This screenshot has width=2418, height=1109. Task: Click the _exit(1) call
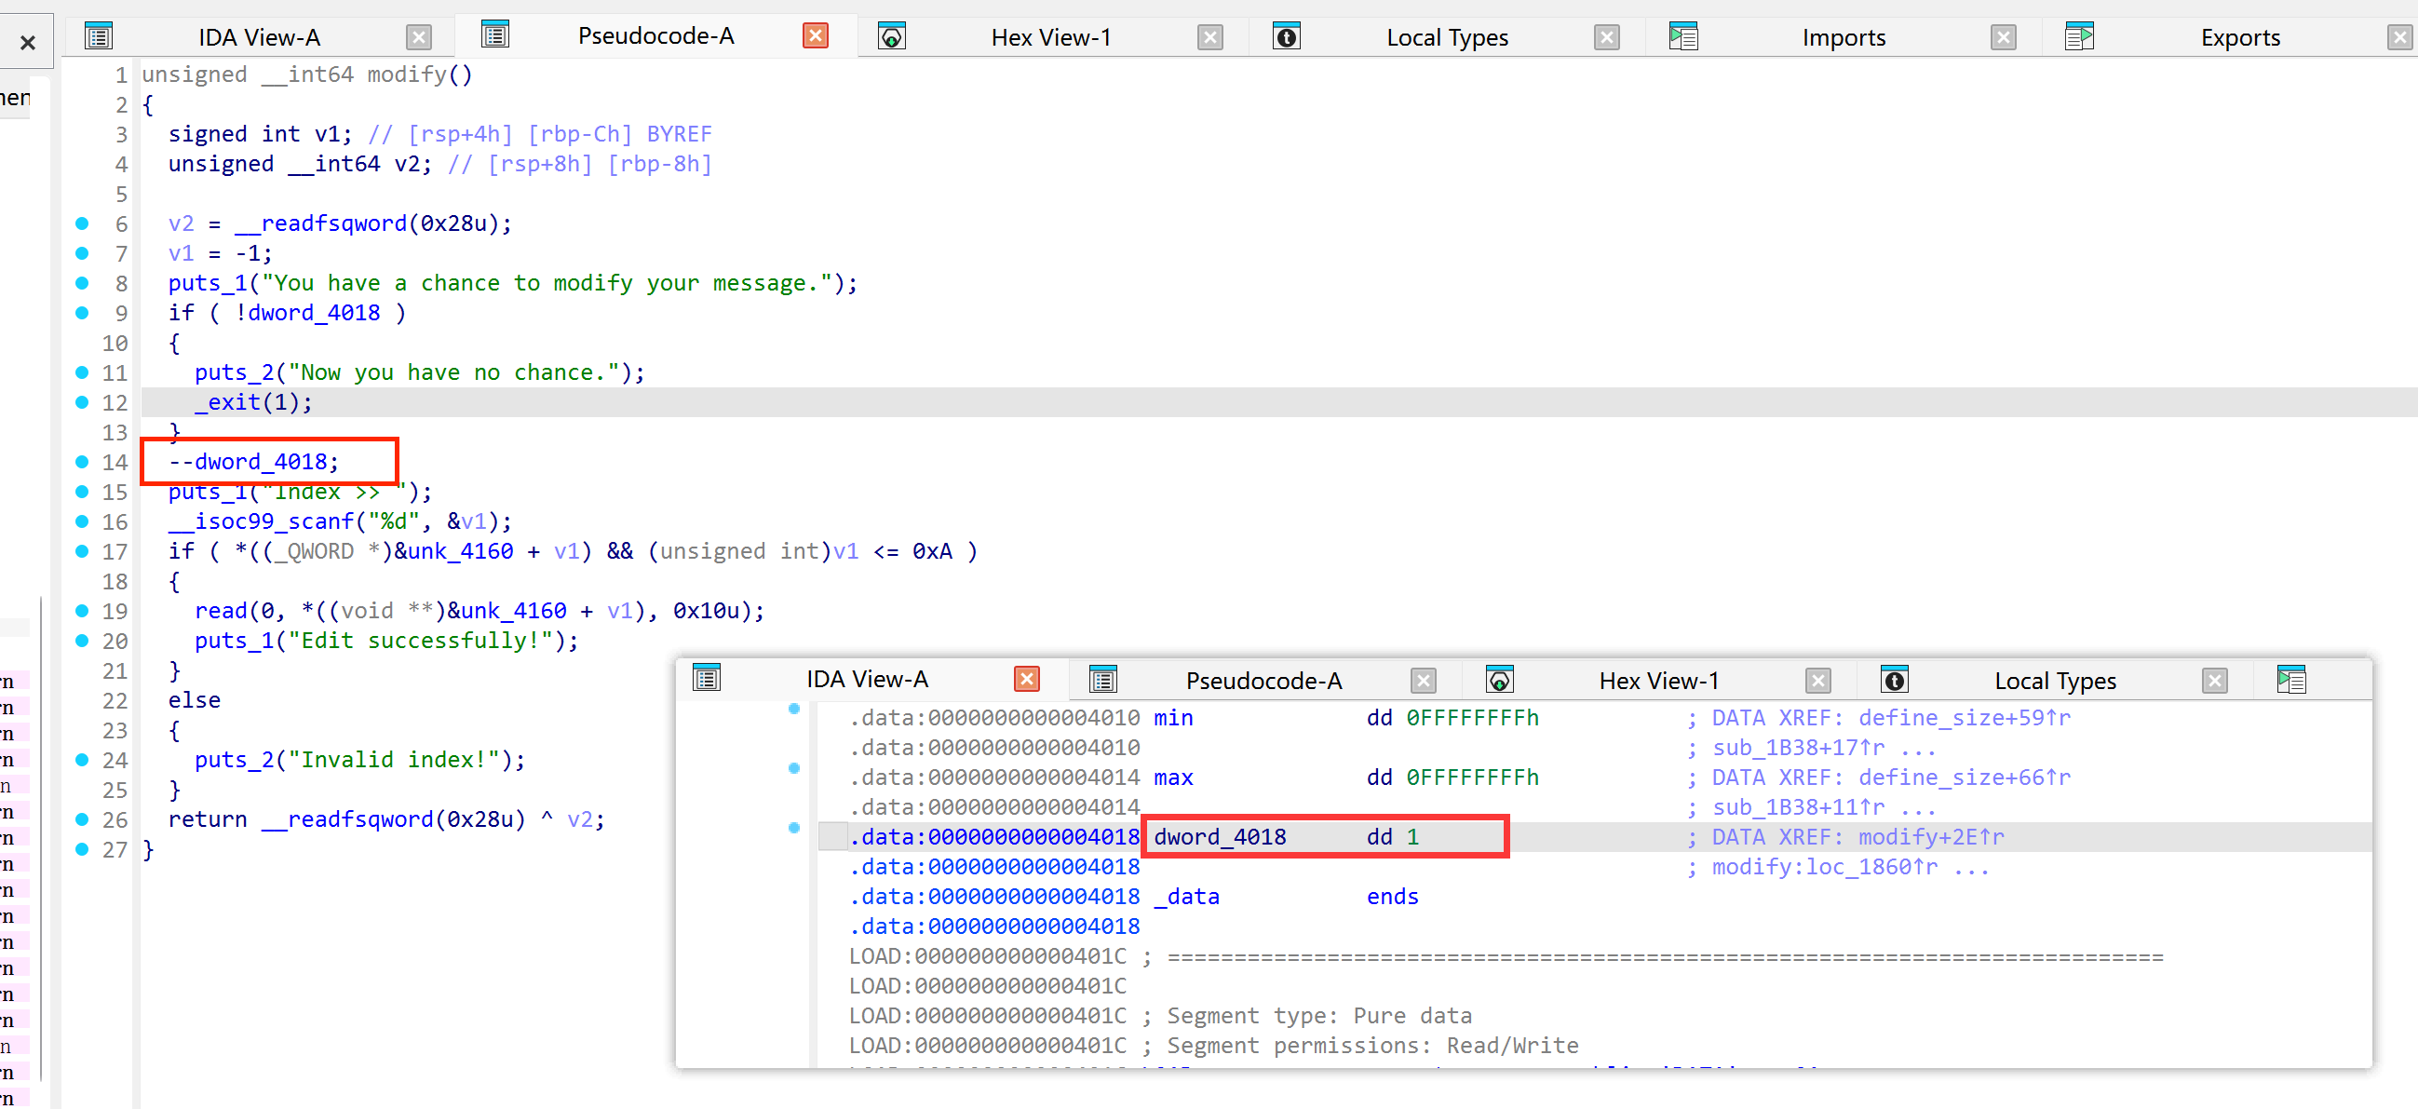(253, 402)
